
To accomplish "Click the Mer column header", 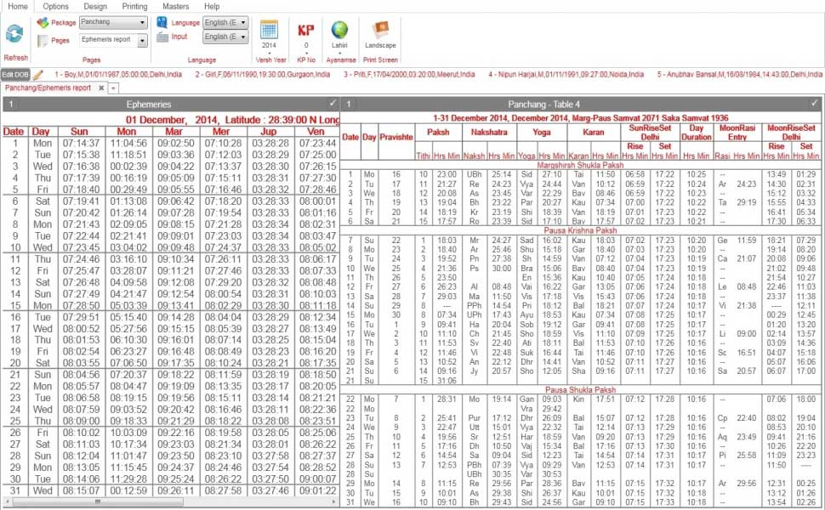I will pos(221,132).
